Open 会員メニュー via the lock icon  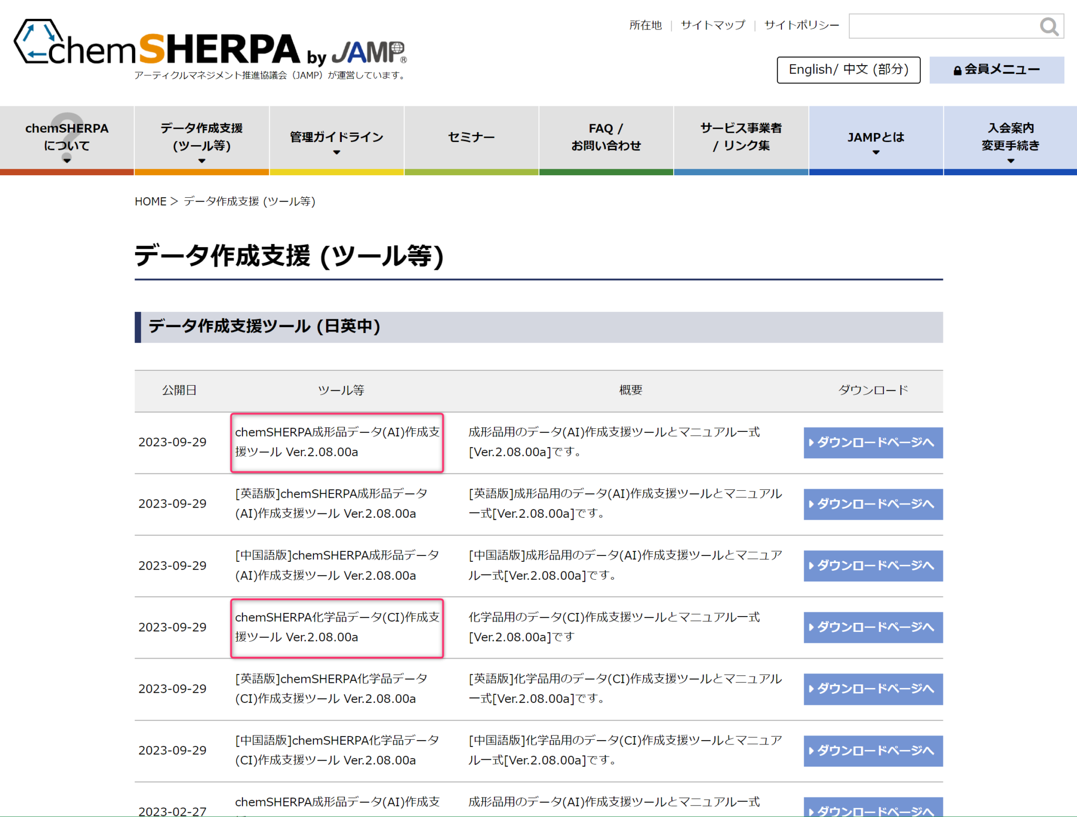coord(997,69)
